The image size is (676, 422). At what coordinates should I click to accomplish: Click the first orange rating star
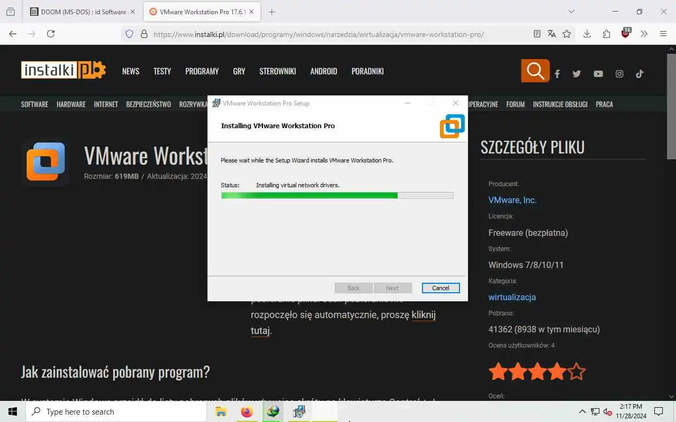tap(498, 372)
